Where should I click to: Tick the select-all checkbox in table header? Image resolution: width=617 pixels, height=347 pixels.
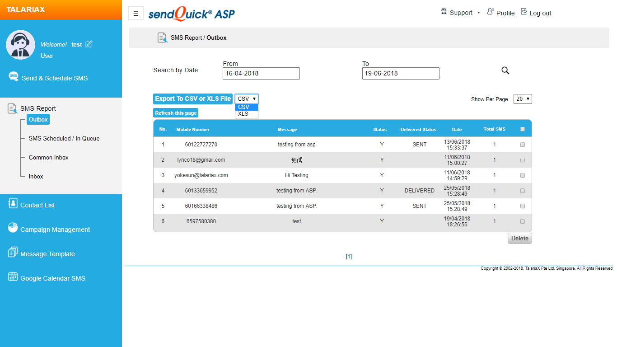pos(523,129)
